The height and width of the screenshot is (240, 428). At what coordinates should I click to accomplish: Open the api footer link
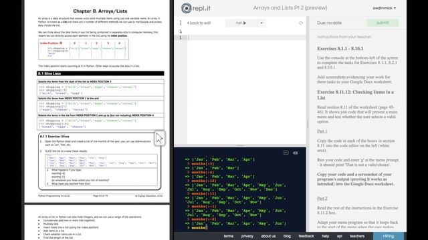[339, 236]
